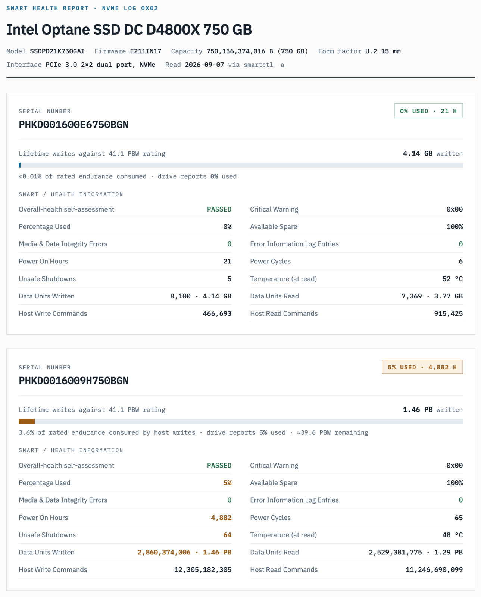This screenshot has height=597, width=481.
Task: Click the firmware value E211IN17
Action: tap(146, 51)
